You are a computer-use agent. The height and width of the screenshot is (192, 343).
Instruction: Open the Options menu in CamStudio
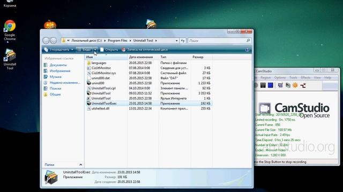(280, 77)
